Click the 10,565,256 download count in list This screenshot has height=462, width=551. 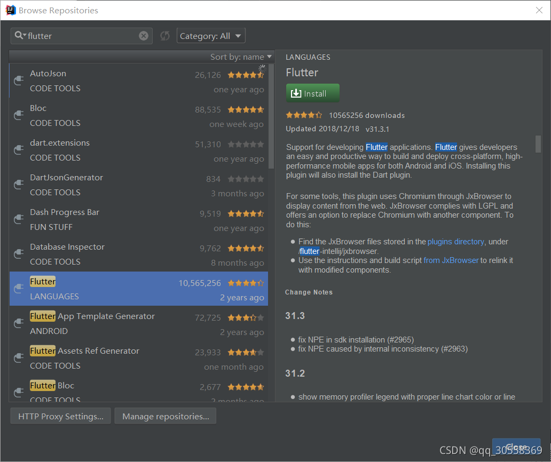click(200, 283)
